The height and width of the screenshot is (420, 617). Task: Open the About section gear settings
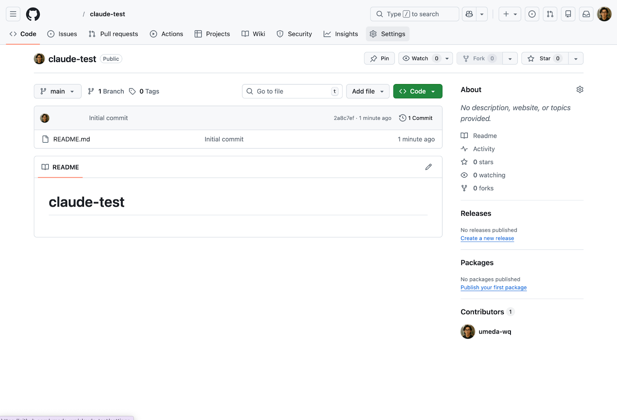pos(580,89)
